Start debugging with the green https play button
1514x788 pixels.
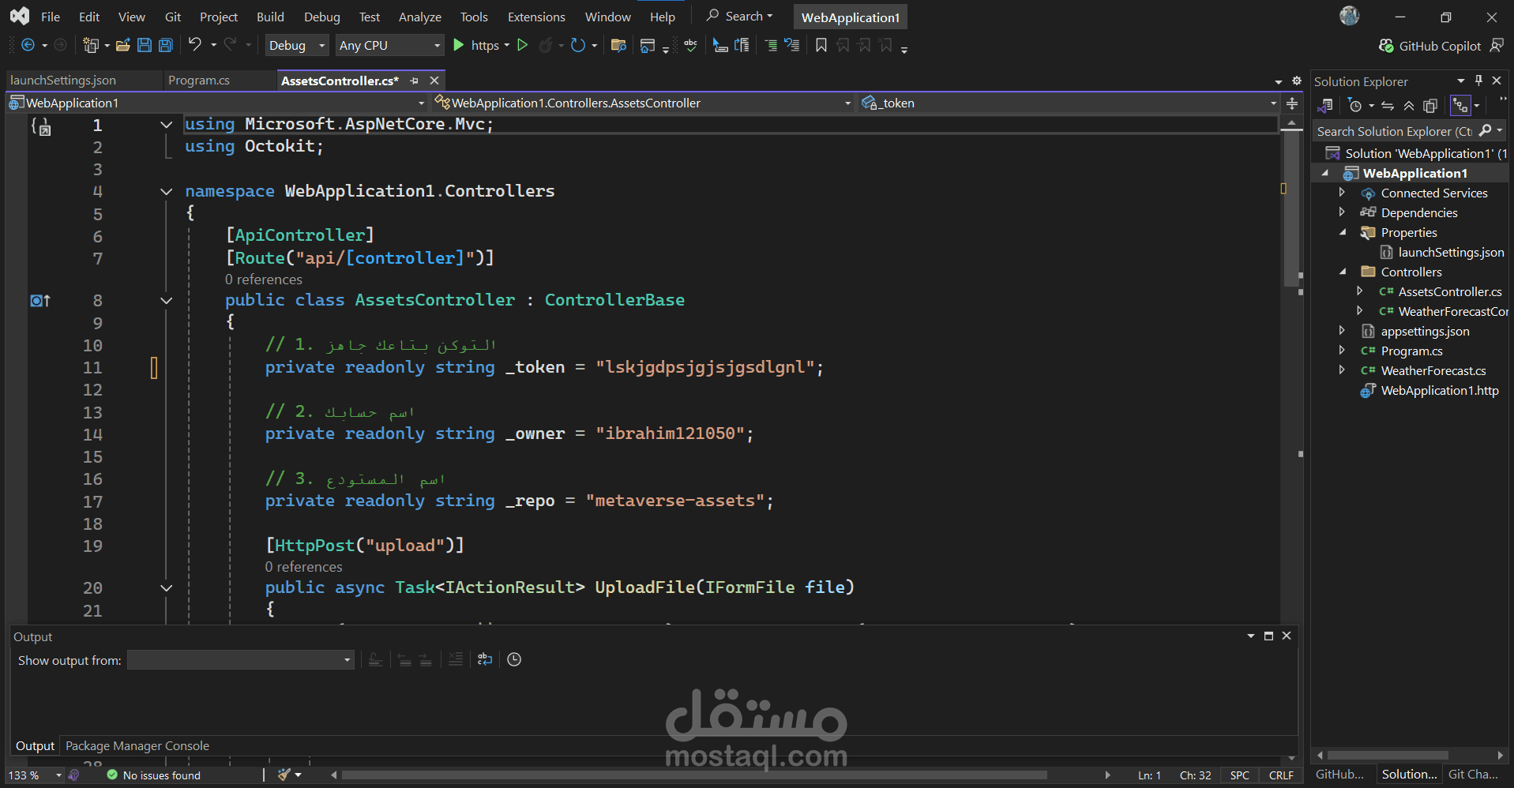[458, 45]
